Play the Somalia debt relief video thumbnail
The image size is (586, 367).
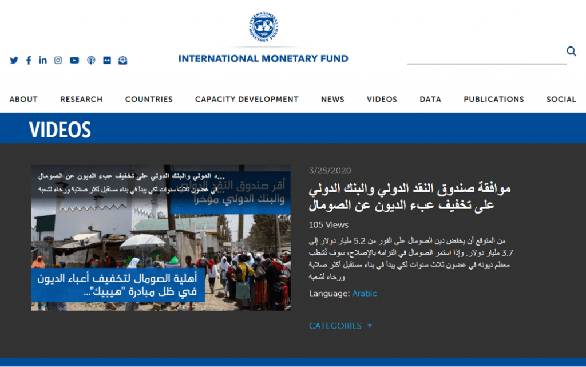[x=161, y=238]
